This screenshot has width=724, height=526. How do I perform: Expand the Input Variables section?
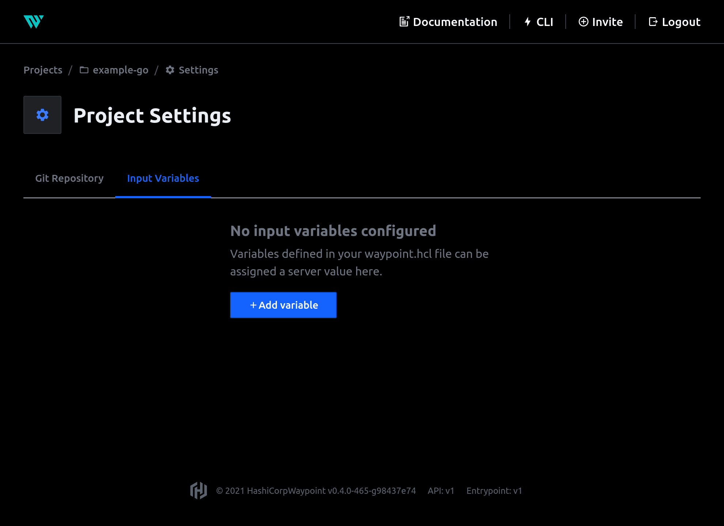163,178
